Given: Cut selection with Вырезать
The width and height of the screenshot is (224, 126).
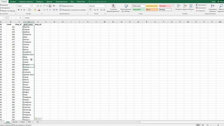Looking at the screenshot, I should [4, 5].
